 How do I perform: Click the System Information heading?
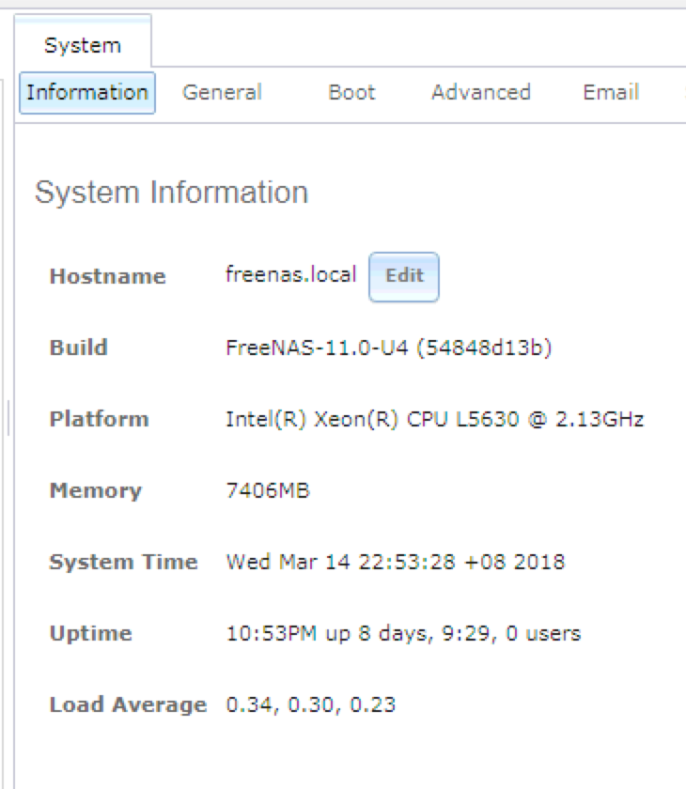tap(171, 193)
